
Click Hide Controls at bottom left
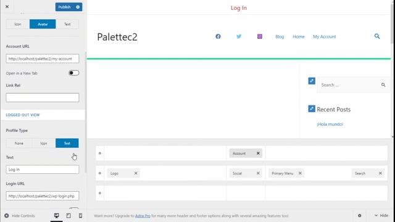coord(20,216)
